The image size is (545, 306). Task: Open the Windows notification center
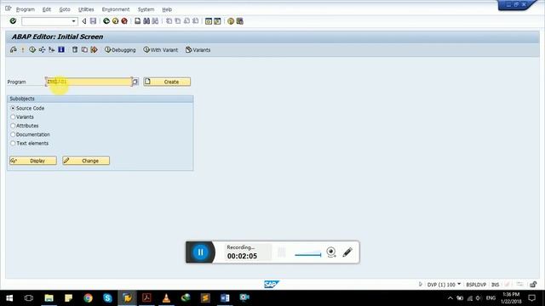[x=531, y=298]
